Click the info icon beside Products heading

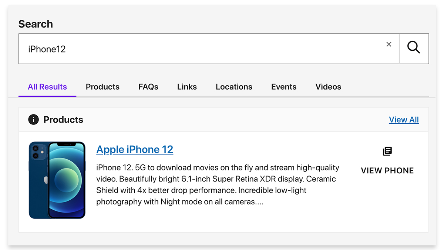pos(33,120)
